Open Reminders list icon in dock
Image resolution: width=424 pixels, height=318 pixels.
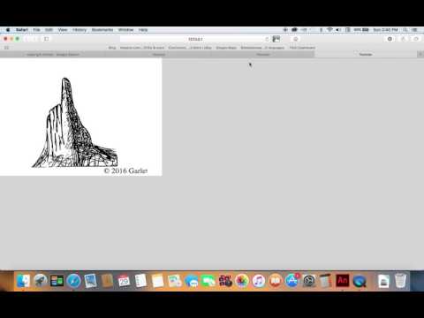[140, 281]
